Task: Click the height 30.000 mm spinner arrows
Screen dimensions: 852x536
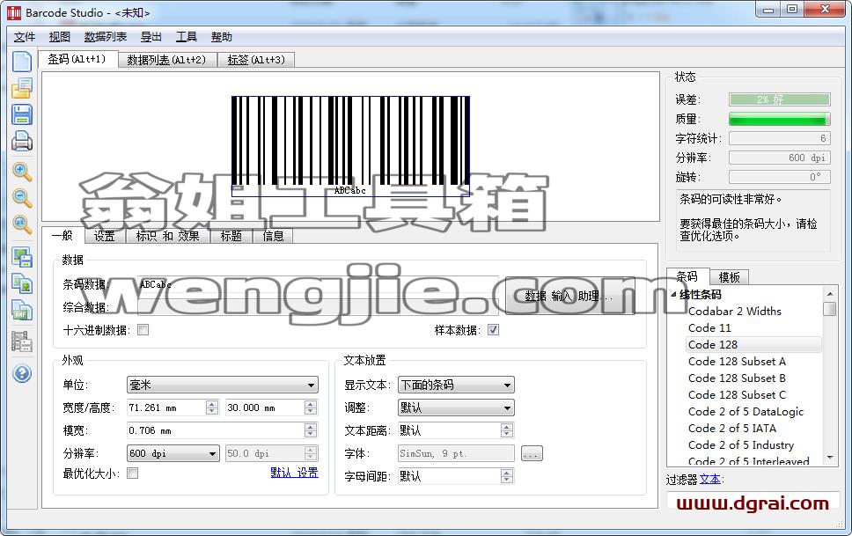Action: coord(311,408)
